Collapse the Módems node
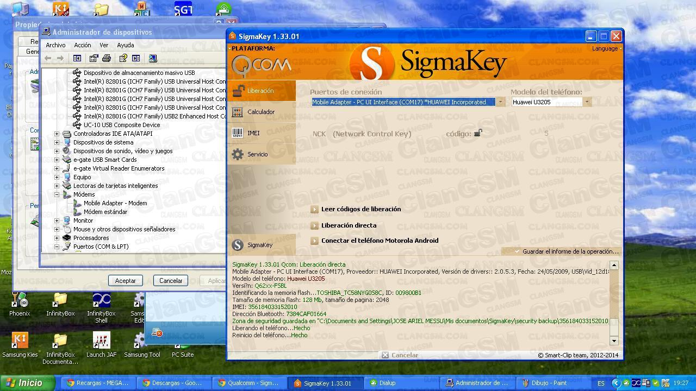 pyautogui.click(x=57, y=194)
